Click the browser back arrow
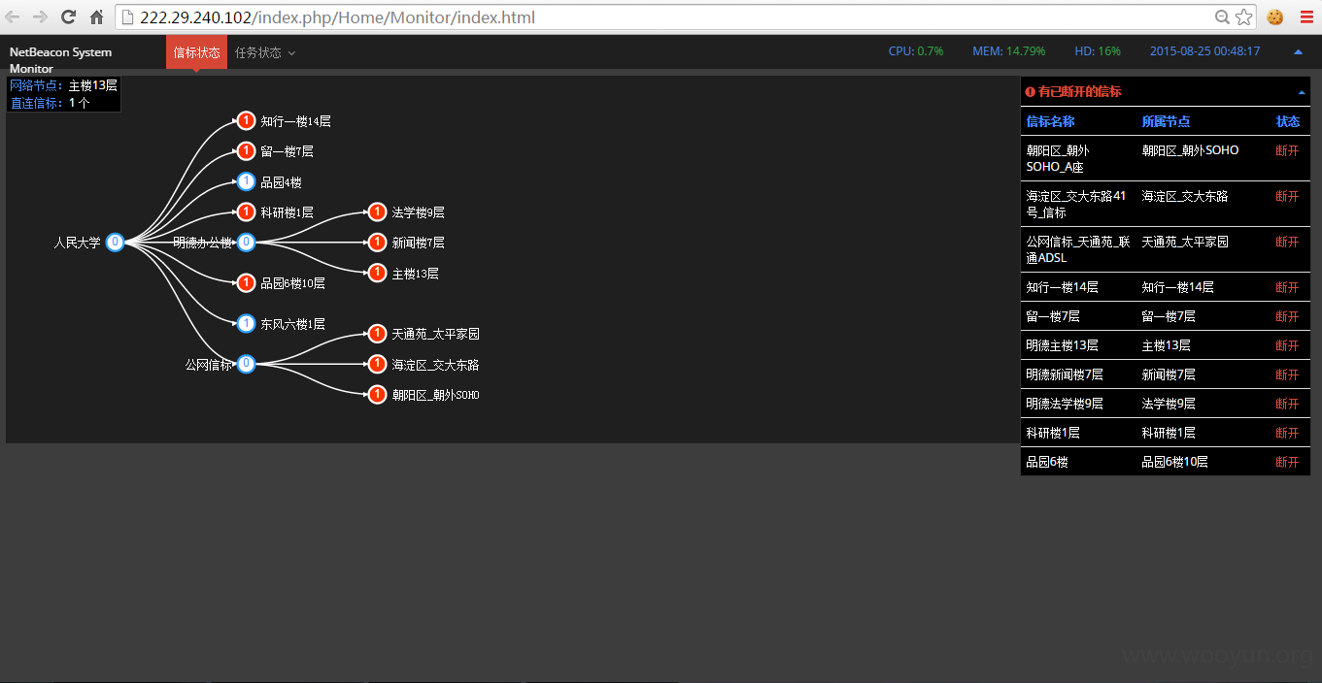The image size is (1322, 683). tap(13, 16)
